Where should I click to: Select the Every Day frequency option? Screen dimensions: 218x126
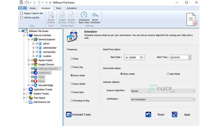[x=72, y=67]
